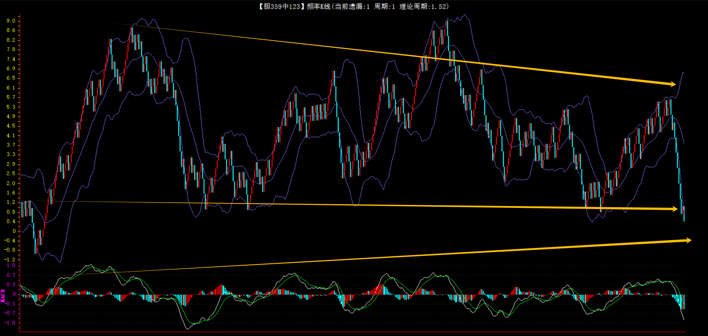Click arrowhead of the bottom ascending orange trendline

pyautogui.click(x=688, y=240)
